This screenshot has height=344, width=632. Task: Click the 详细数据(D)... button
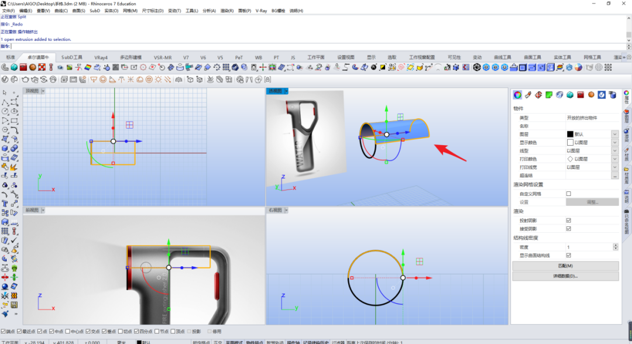565,276
